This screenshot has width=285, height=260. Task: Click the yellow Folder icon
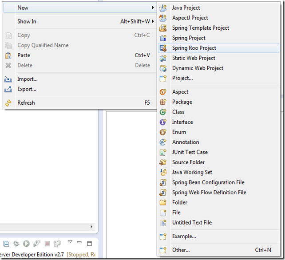[x=163, y=202]
